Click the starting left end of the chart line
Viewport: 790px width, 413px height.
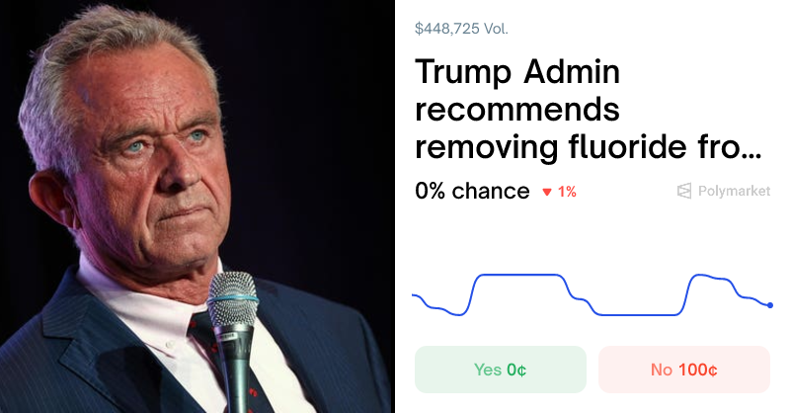pyautogui.click(x=414, y=295)
